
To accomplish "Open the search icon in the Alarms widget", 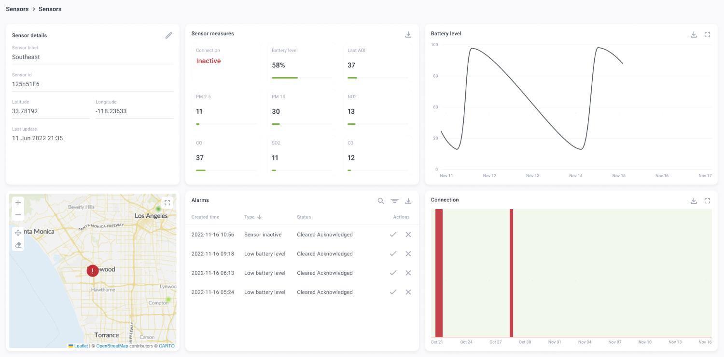I will click(381, 201).
